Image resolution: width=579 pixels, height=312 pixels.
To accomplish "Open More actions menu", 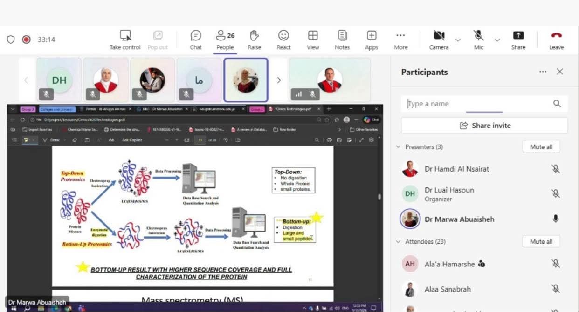I will [x=400, y=36].
